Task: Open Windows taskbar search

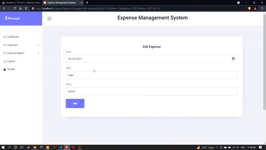Action: 9,147
